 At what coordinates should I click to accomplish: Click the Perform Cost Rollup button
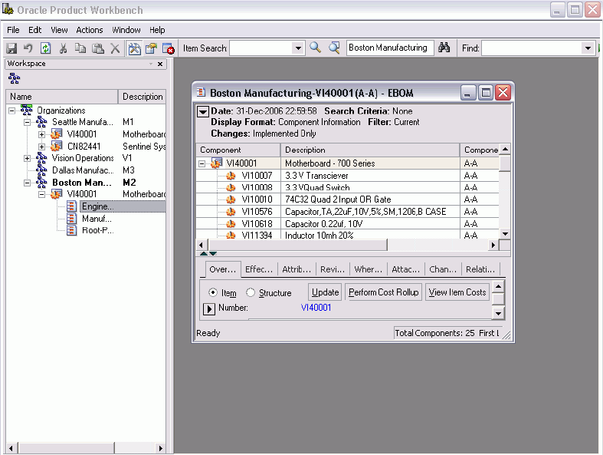point(383,292)
